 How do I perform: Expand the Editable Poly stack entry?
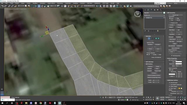tap(145, 17)
